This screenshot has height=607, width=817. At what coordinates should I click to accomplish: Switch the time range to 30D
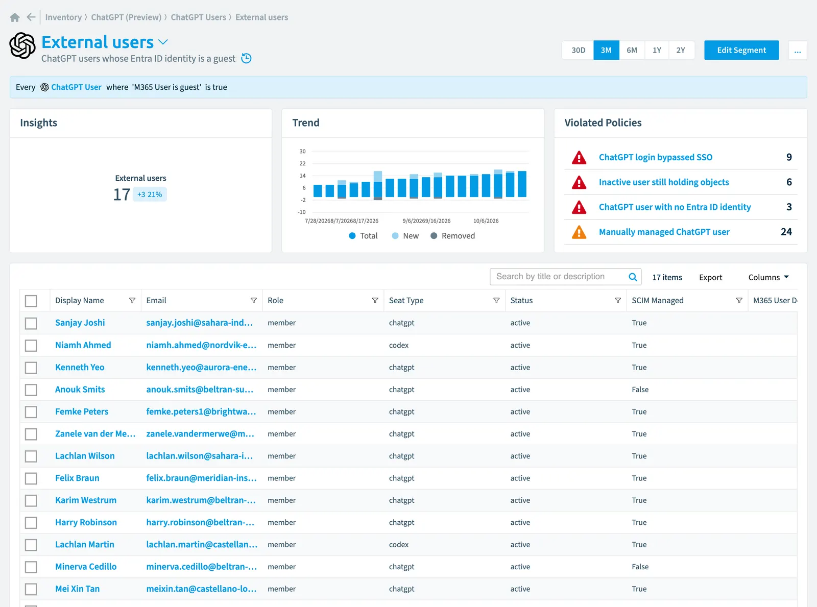578,51
